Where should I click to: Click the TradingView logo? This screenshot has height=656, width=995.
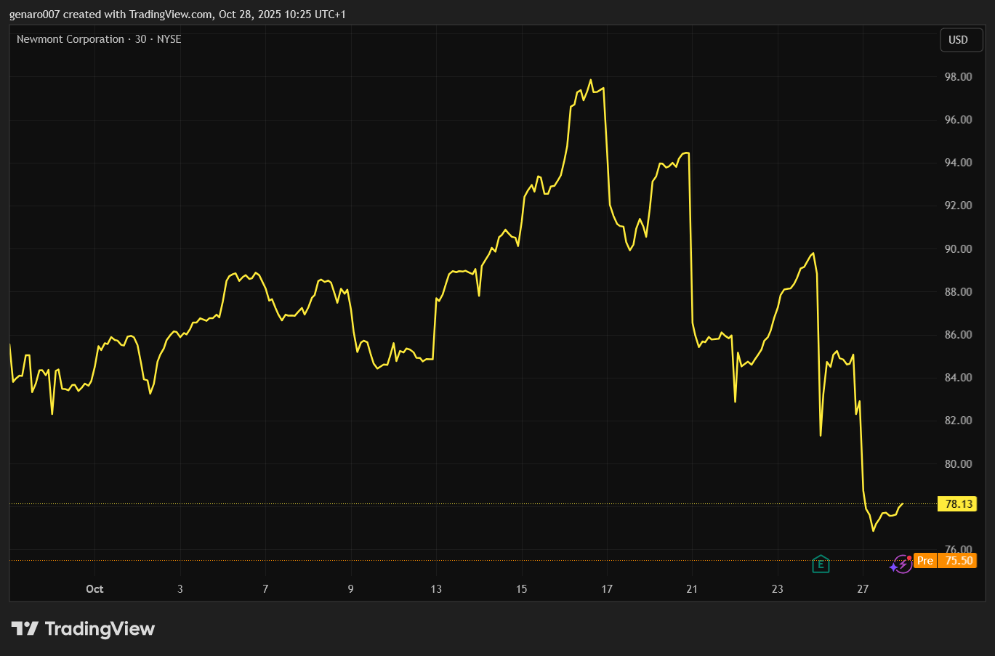tap(83, 628)
